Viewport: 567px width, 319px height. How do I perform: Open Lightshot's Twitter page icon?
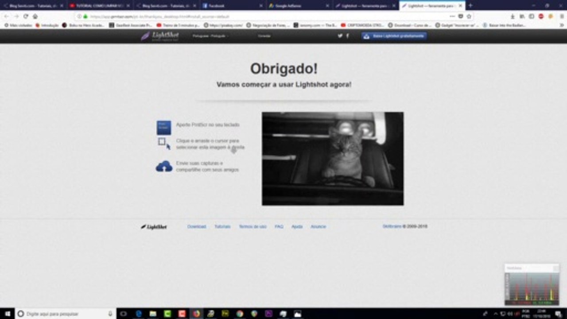pyautogui.click(x=340, y=36)
